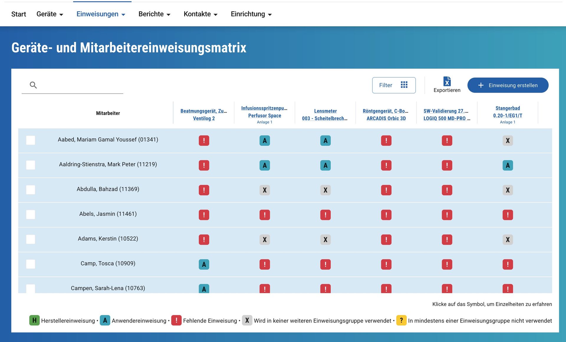Click the 'Einweisung erstellen' button

508,85
